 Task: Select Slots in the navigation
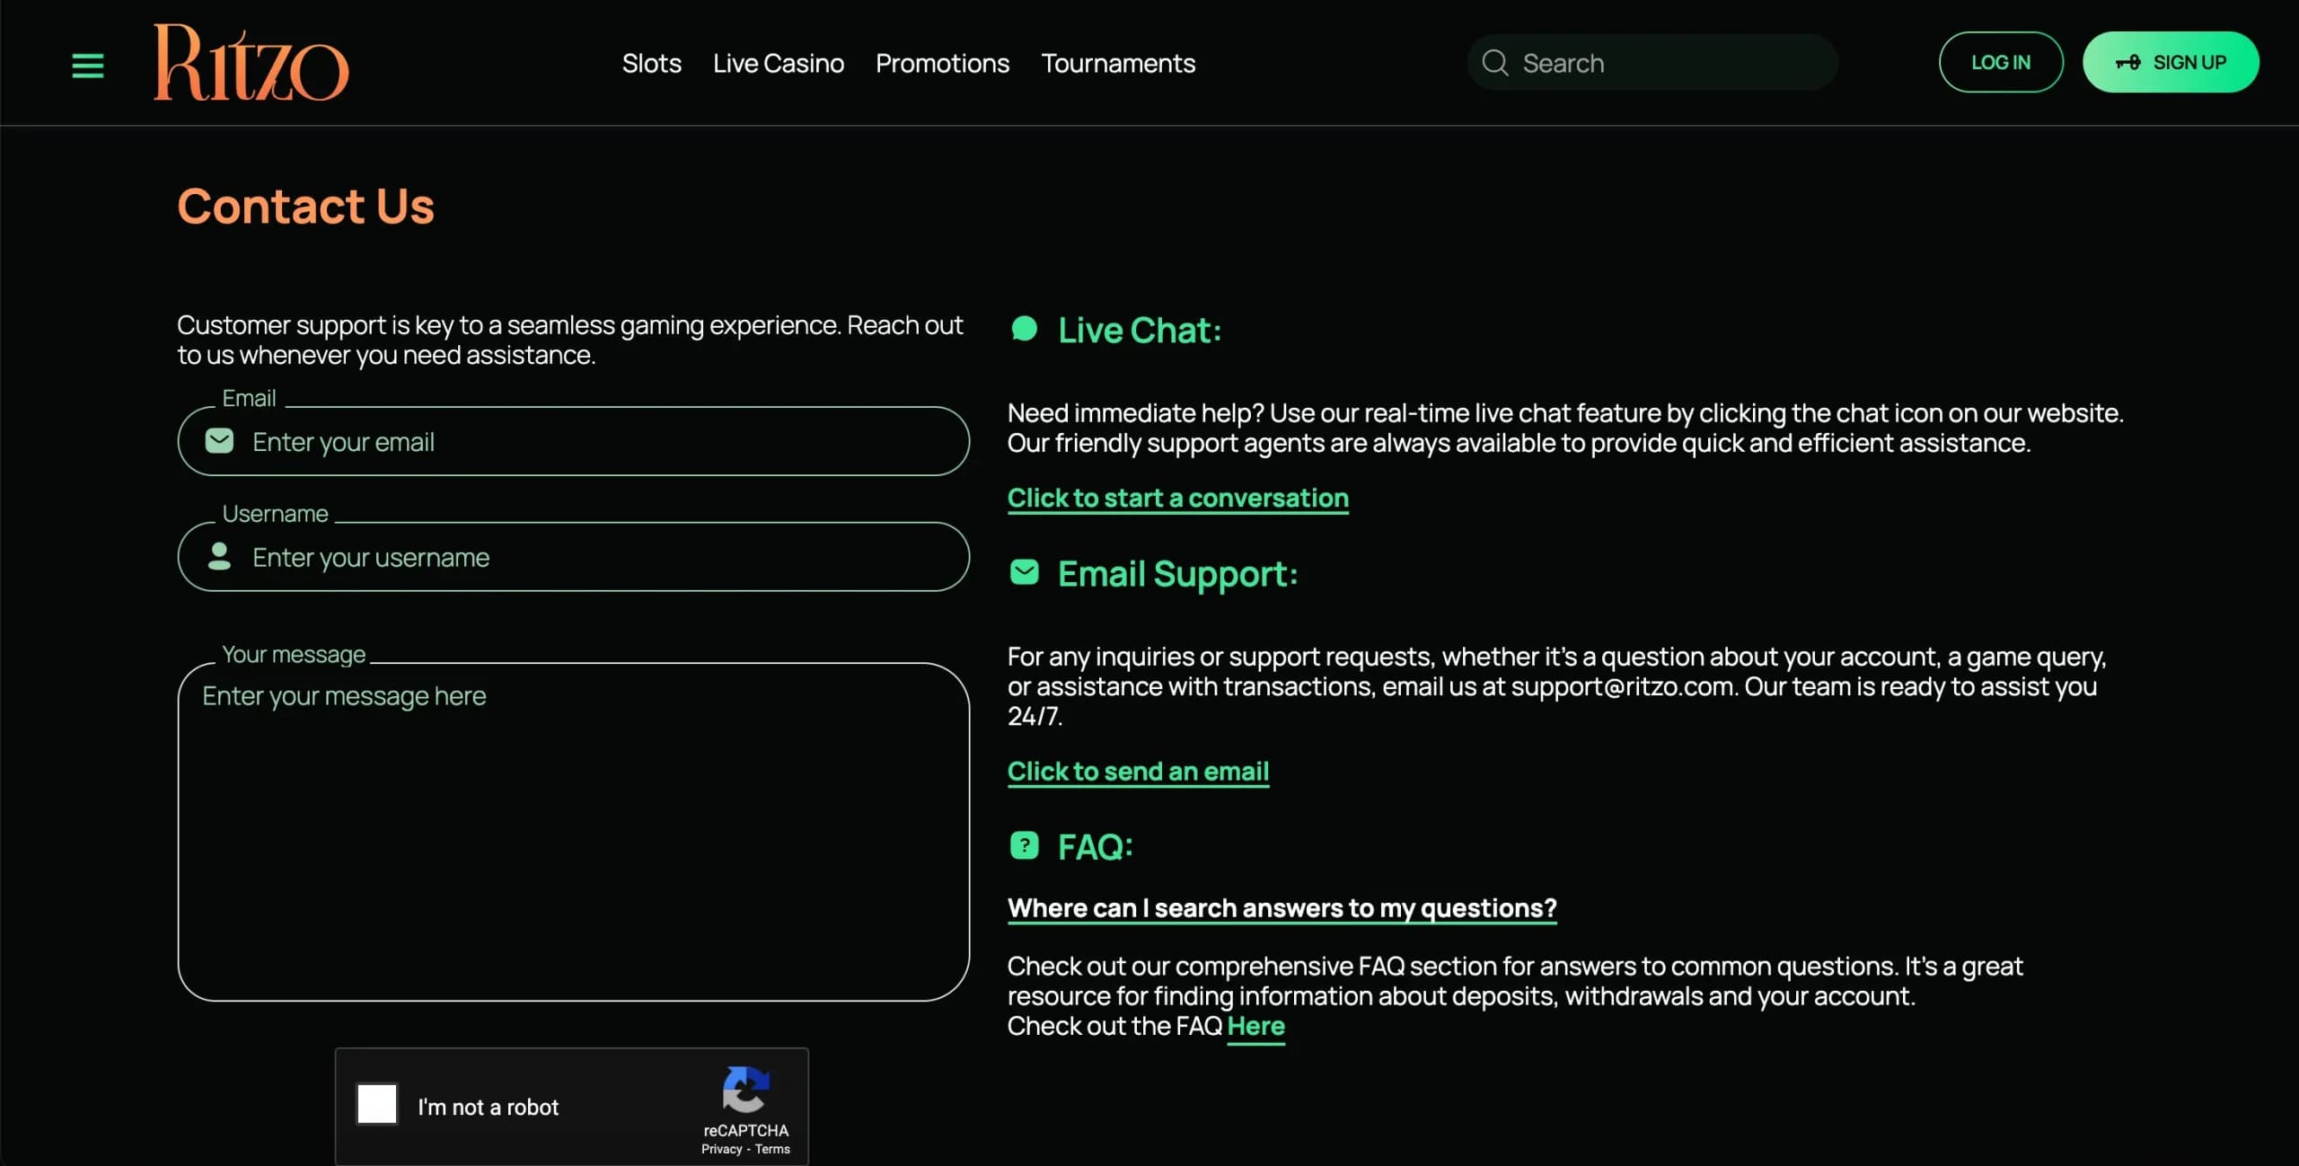coord(651,63)
